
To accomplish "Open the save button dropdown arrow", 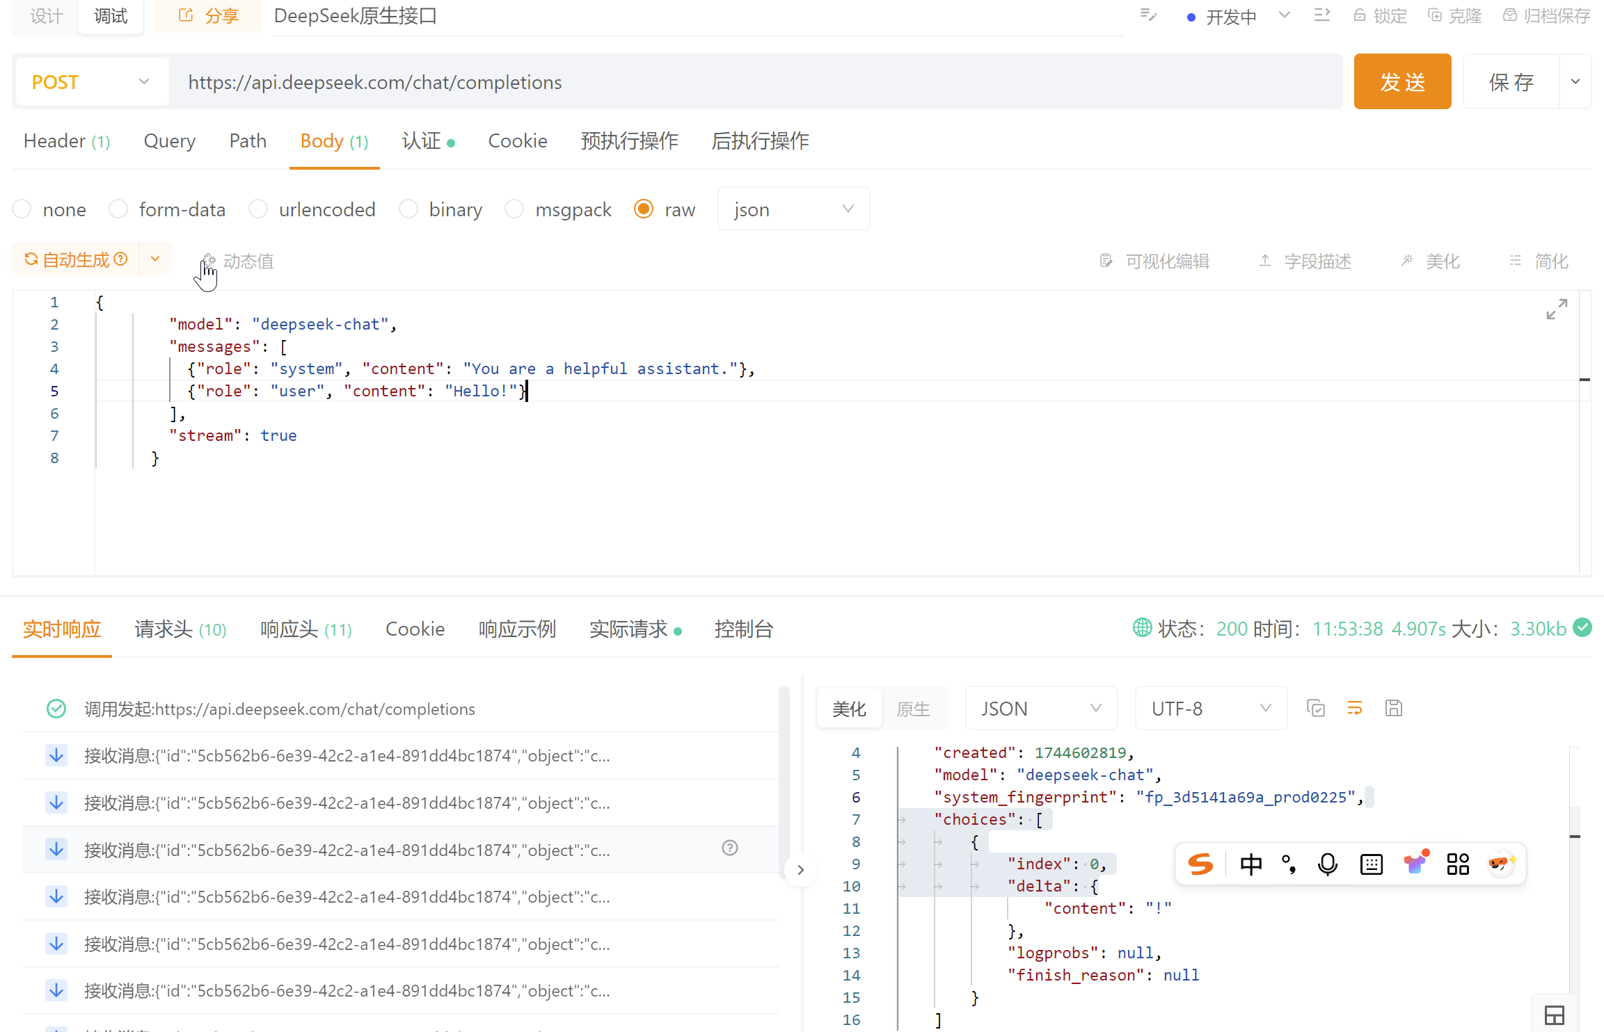I will [x=1575, y=82].
